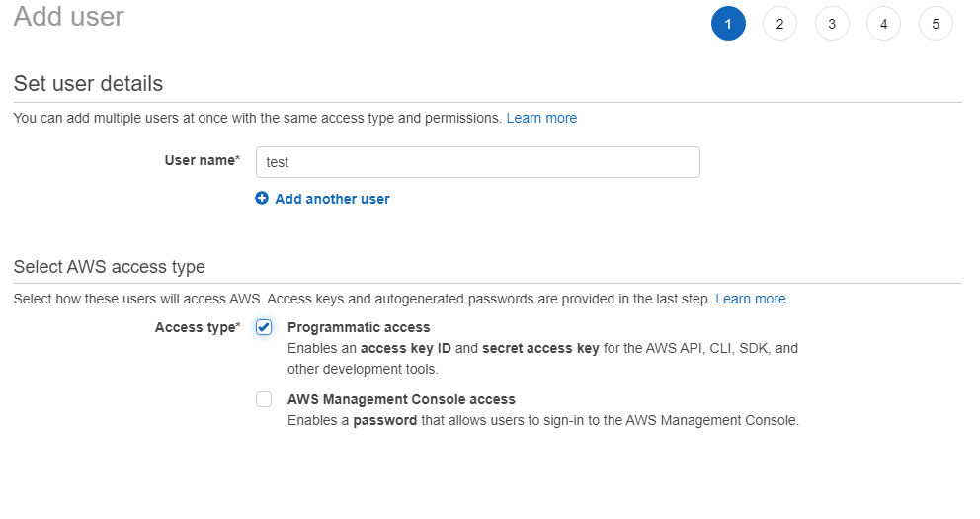The width and height of the screenshot is (980, 519).
Task: Go to step 3 indicator
Action: click(832, 24)
